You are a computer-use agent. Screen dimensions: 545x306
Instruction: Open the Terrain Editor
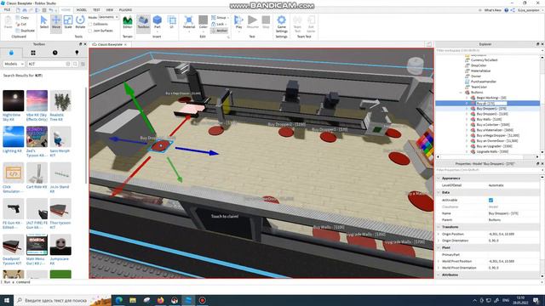pyautogui.click(x=128, y=22)
